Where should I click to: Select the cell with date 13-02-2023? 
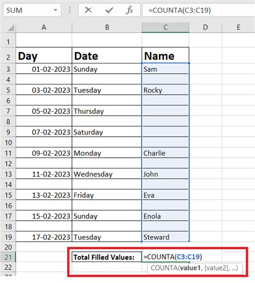pos(44,195)
